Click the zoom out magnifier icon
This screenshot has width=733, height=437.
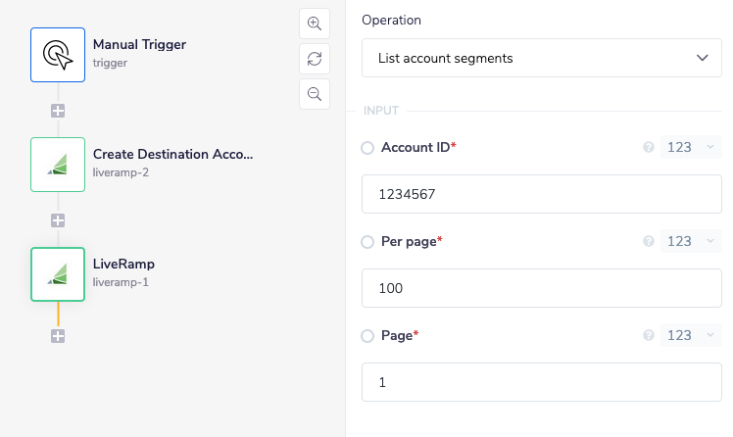pos(315,94)
